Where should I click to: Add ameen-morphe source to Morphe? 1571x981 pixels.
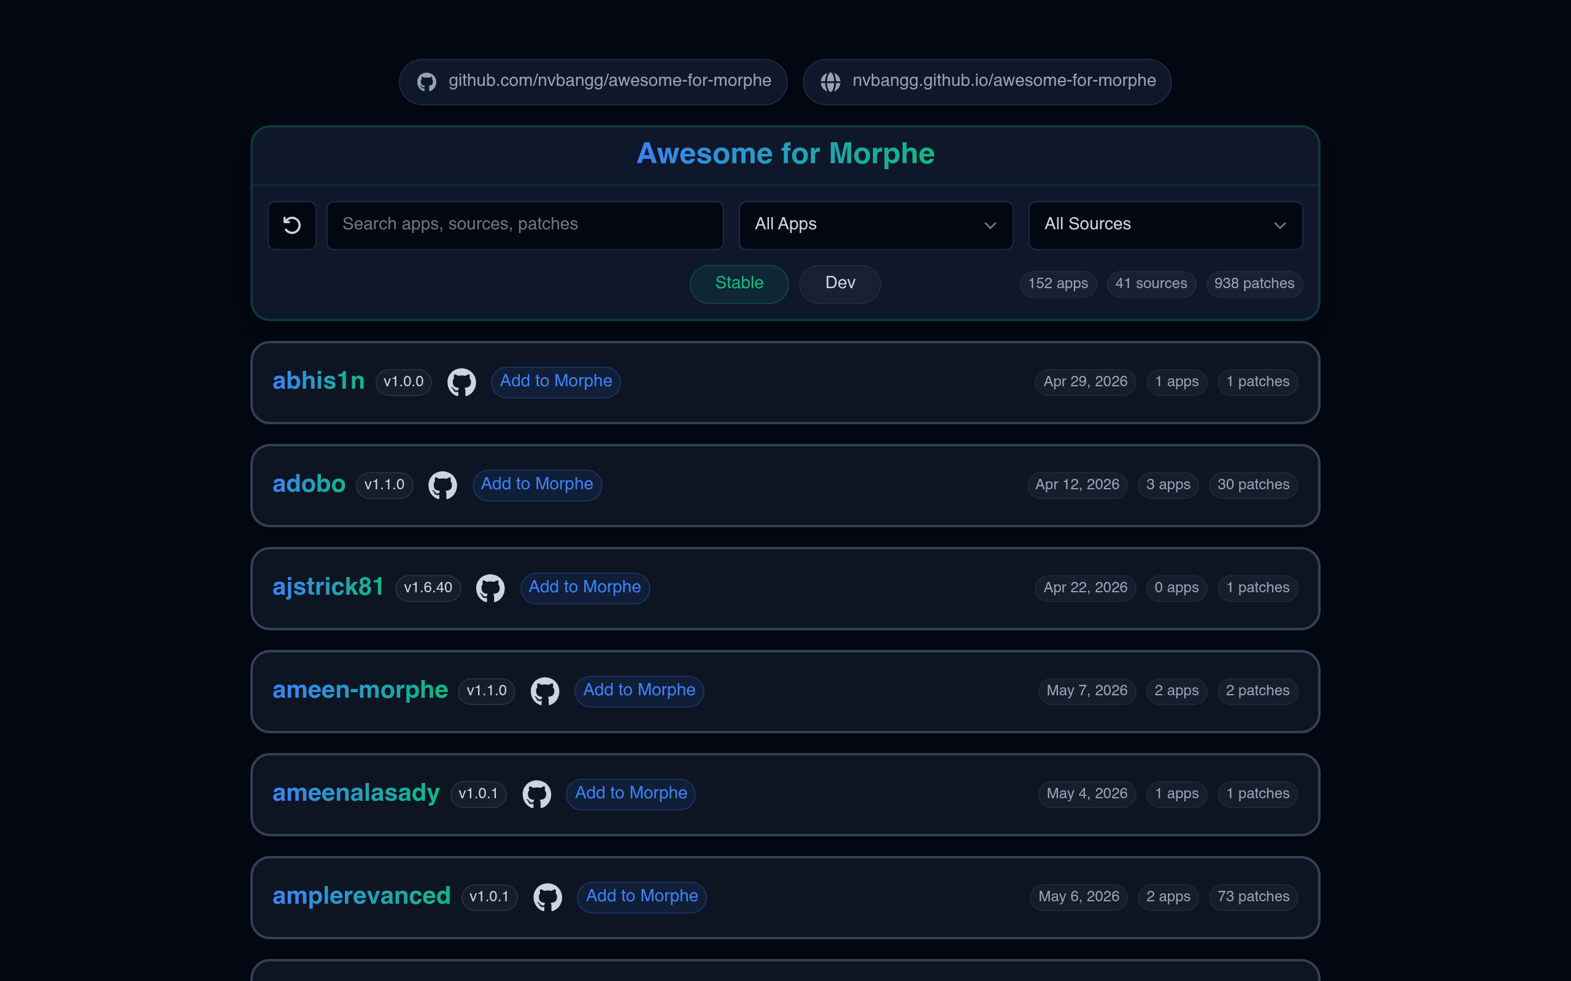click(639, 690)
